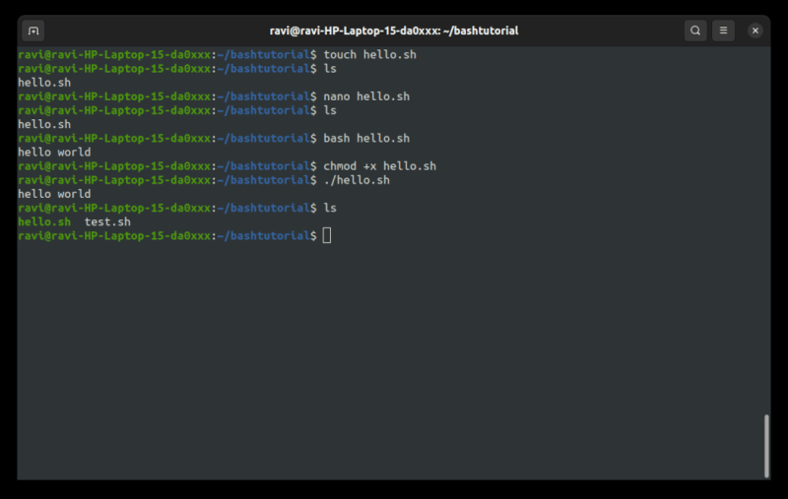Click the vertical scrollbar thumb
The image size is (788, 499).
point(766,446)
